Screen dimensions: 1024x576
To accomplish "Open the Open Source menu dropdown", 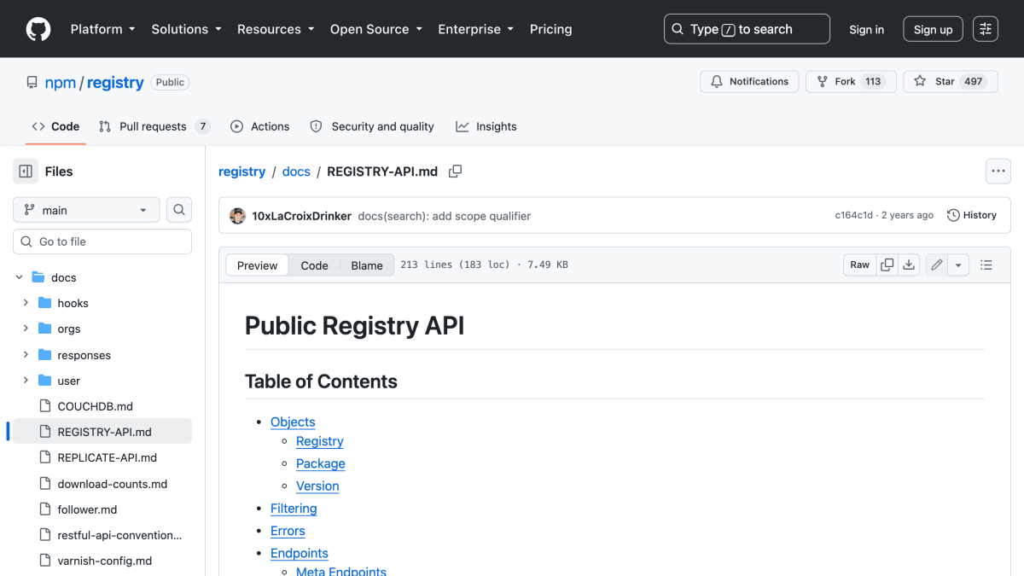I will 376,29.
